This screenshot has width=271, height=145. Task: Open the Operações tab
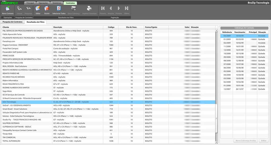(x=43, y=3)
